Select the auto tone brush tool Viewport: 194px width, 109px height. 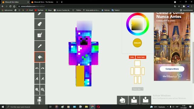(x=40, y=35)
